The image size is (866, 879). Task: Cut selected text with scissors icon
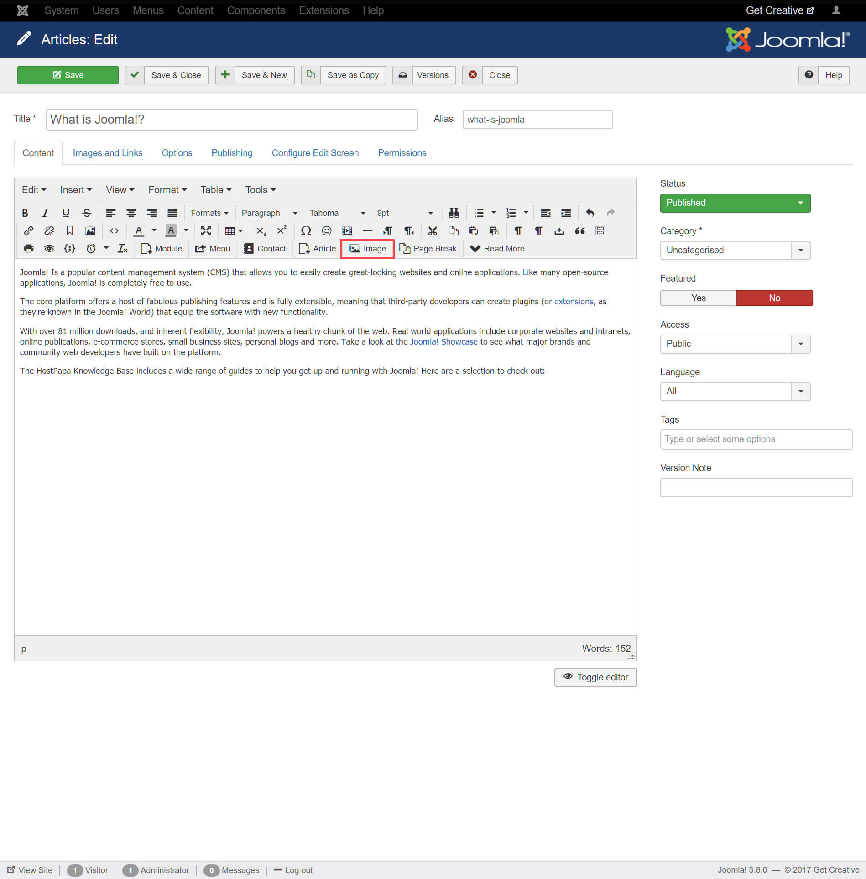(433, 231)
